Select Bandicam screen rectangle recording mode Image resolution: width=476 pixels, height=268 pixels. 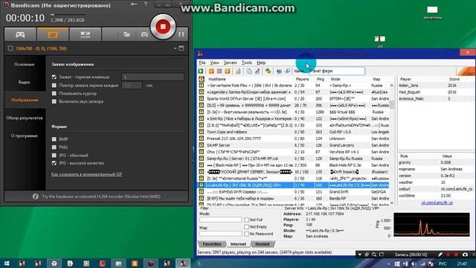pos(53,34)
